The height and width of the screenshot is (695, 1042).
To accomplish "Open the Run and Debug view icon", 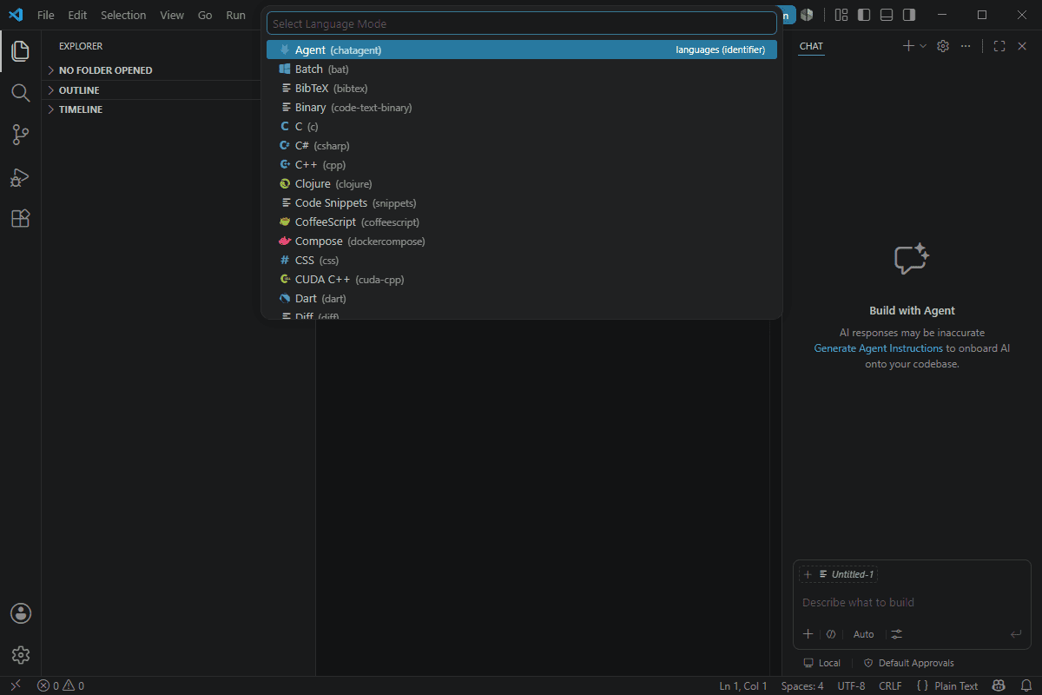I will (21, 177).
